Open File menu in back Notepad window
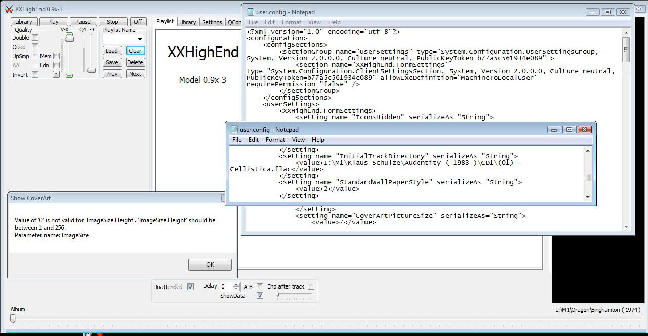This screenshot has width=648, height=336. tap(253, 22)
